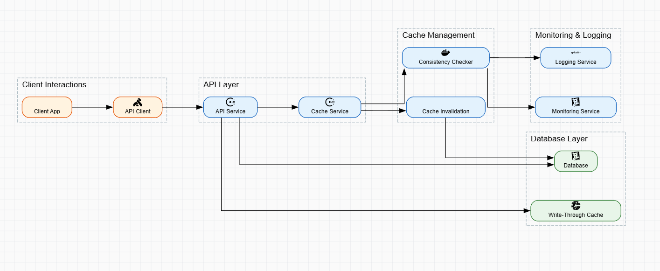Click the circular-arrows icon on Write-Through Cache
Image resolution: width=660 pixels, height=271 pixels.
576,205
